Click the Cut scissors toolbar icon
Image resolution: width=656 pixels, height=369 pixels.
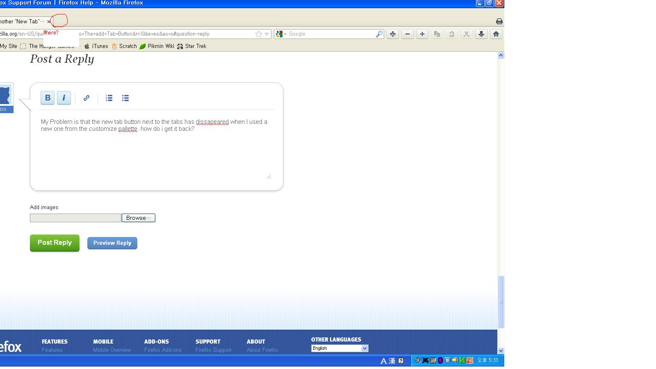coord(467,34)
